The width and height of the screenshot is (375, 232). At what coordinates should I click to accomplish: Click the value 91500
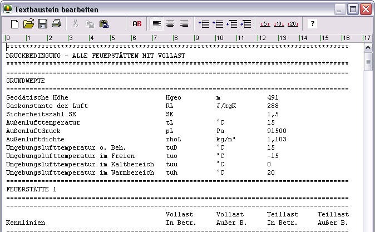(277, 131)
